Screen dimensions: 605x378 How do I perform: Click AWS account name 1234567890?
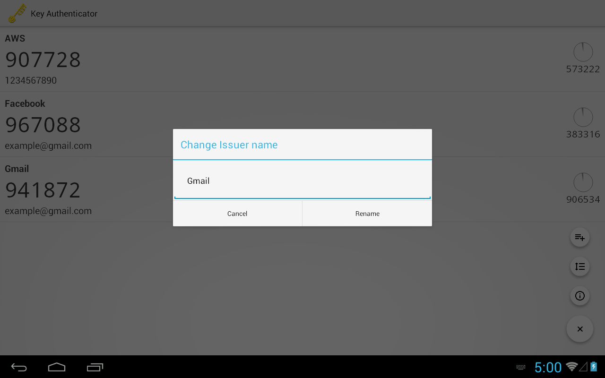[31, 80]
